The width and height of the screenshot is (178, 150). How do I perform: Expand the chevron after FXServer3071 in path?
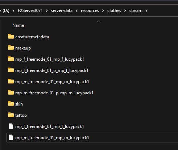[47, 11]
